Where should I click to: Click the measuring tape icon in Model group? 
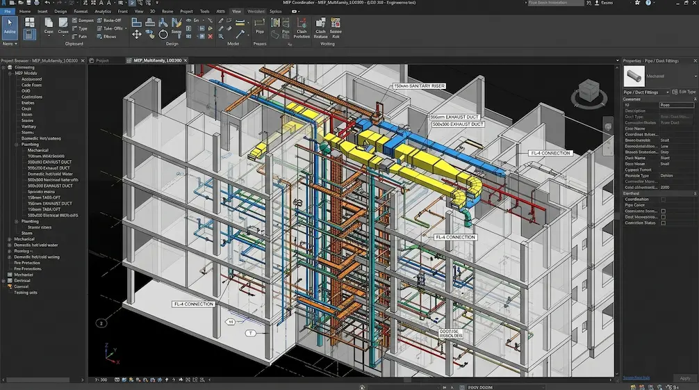[x=240, y=22]
